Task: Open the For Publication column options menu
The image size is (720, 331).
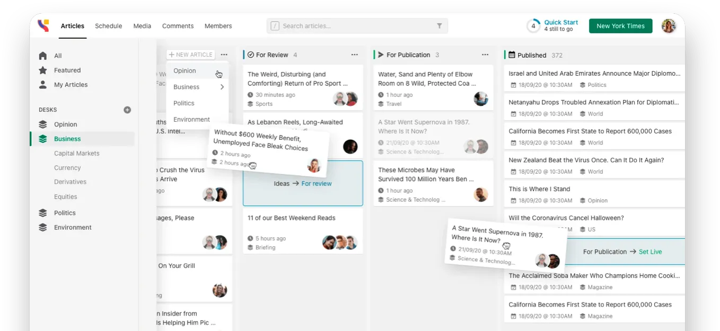Action: (x=485, y=55)
